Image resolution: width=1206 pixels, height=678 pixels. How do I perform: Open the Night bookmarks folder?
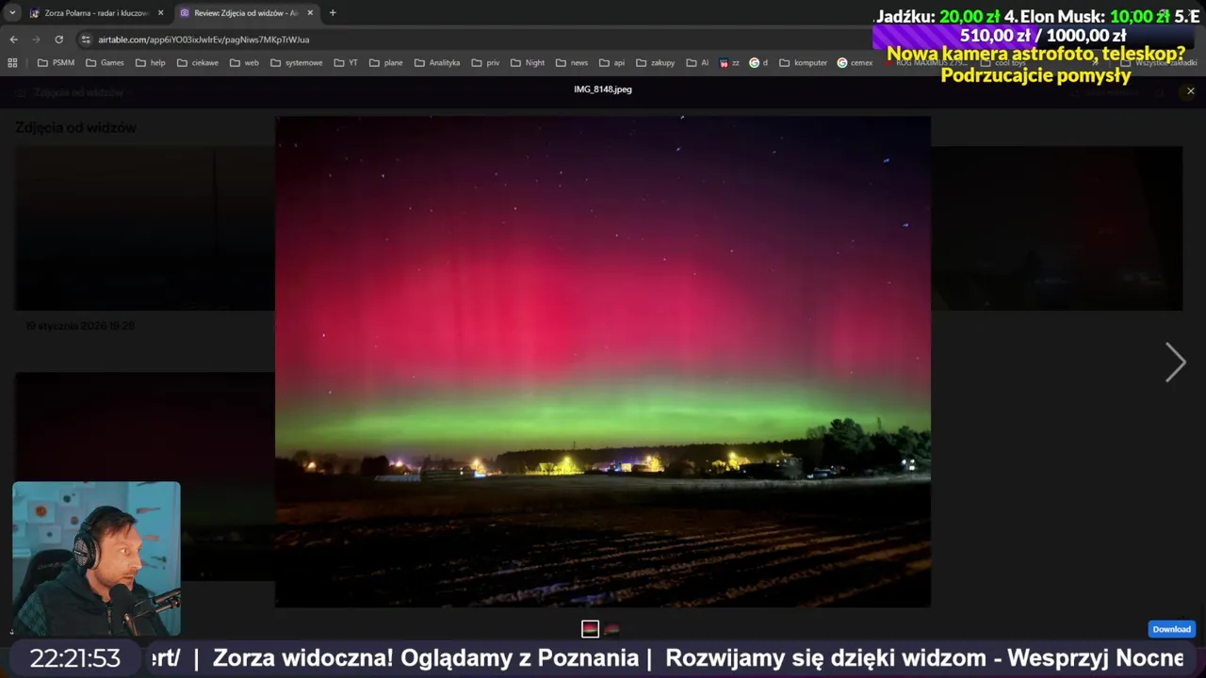click(528, 63)
